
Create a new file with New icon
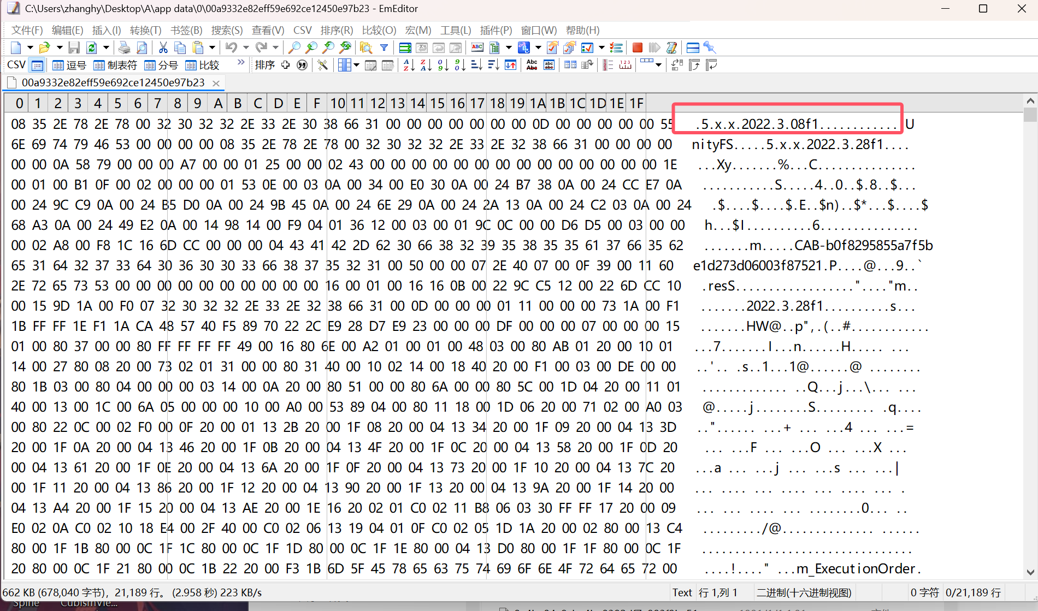coord(16,48)
